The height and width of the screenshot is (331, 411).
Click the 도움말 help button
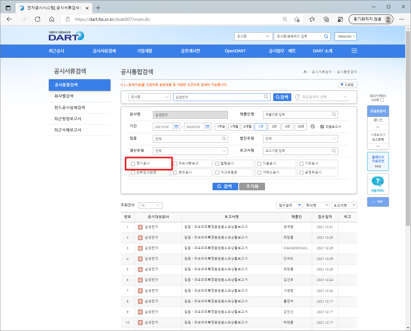coord(348,85)
